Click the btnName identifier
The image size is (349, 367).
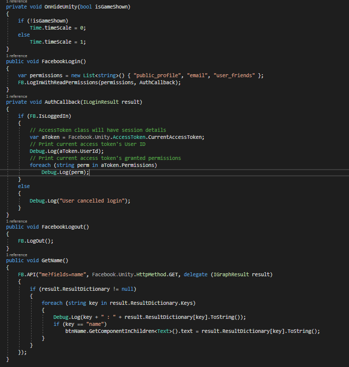click(x=76, y=331)
